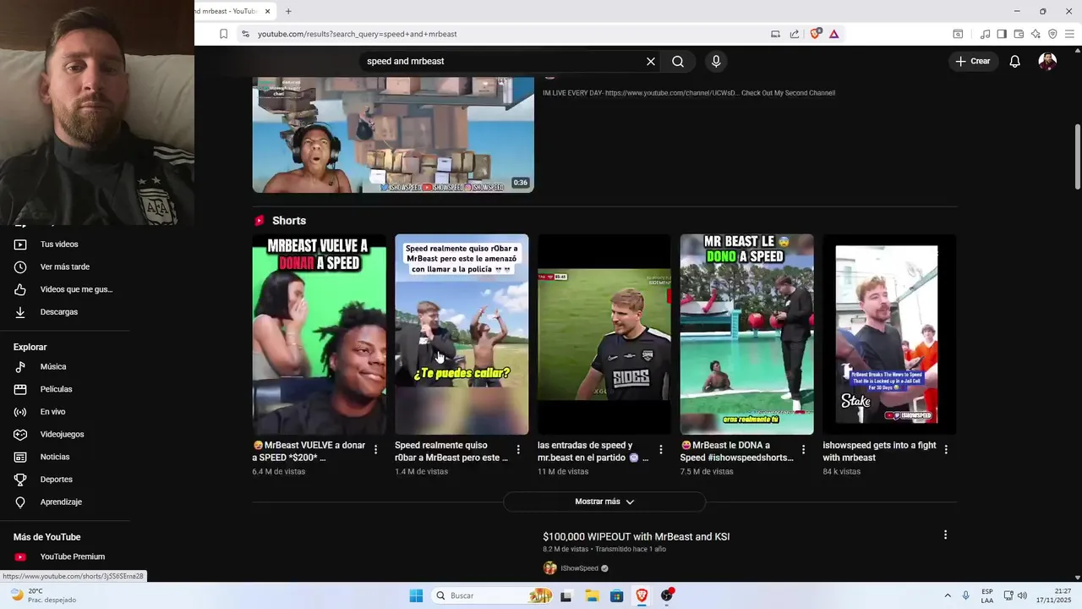The image size is (1082, 609).
Task: Click the share page icon in address bar
Action: 795,34
